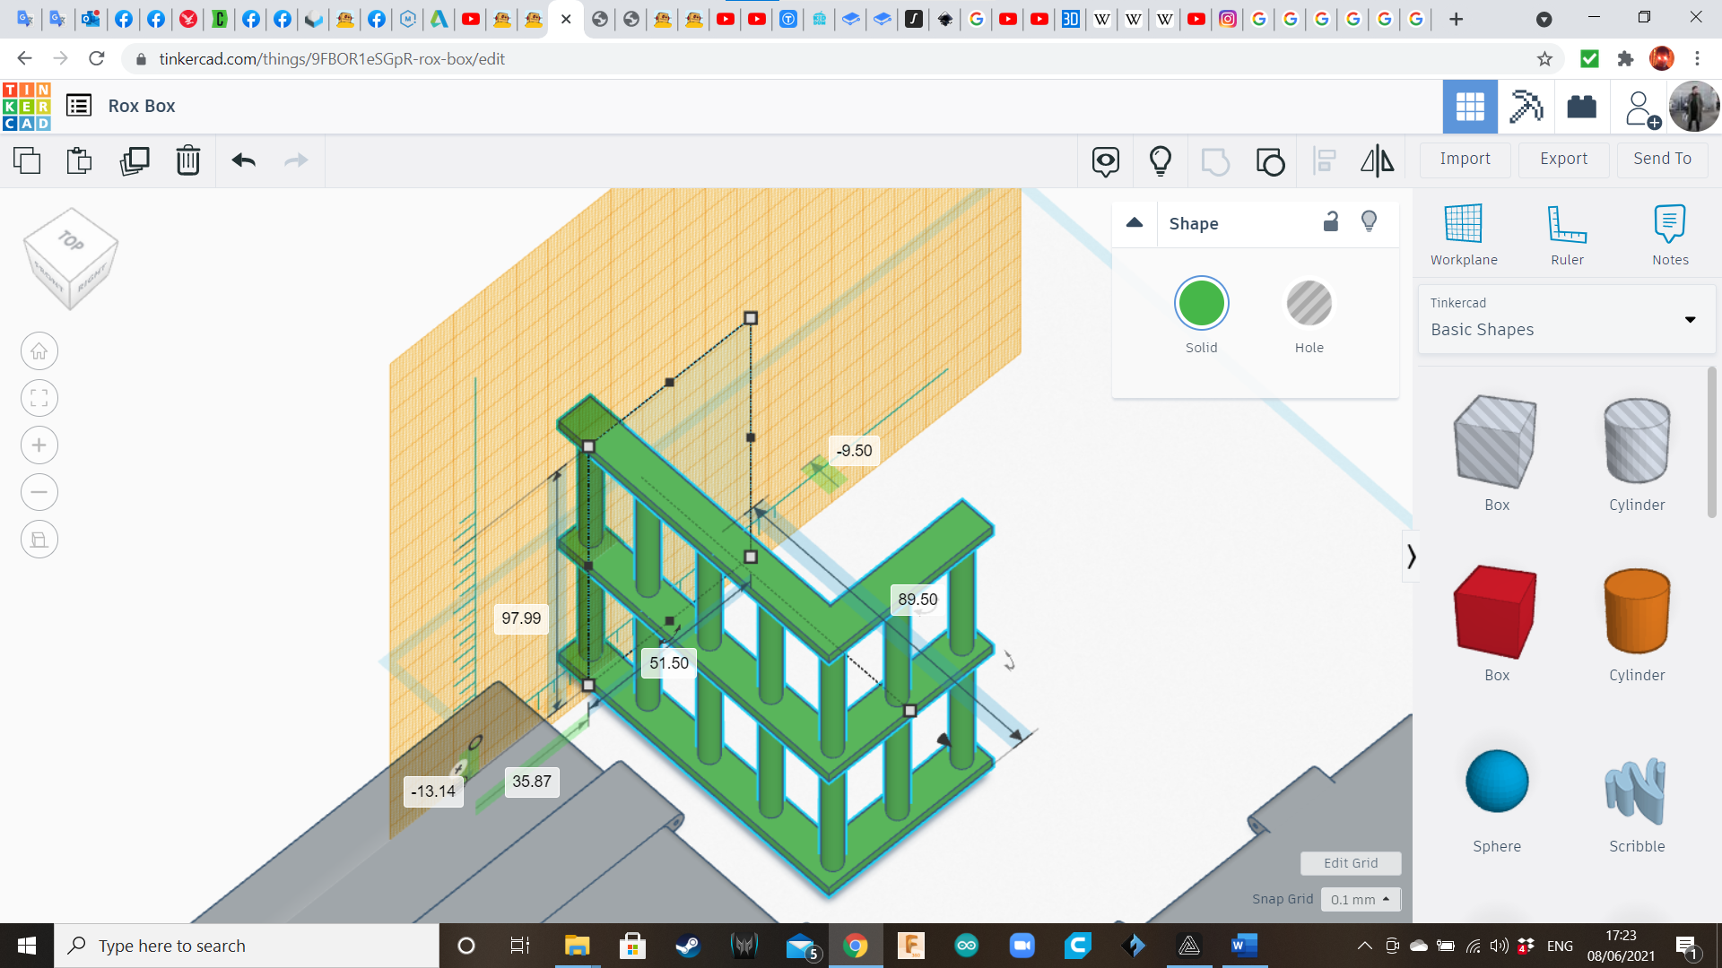Toggle the shape lock icon
1722x968 pixels.
1331,222
